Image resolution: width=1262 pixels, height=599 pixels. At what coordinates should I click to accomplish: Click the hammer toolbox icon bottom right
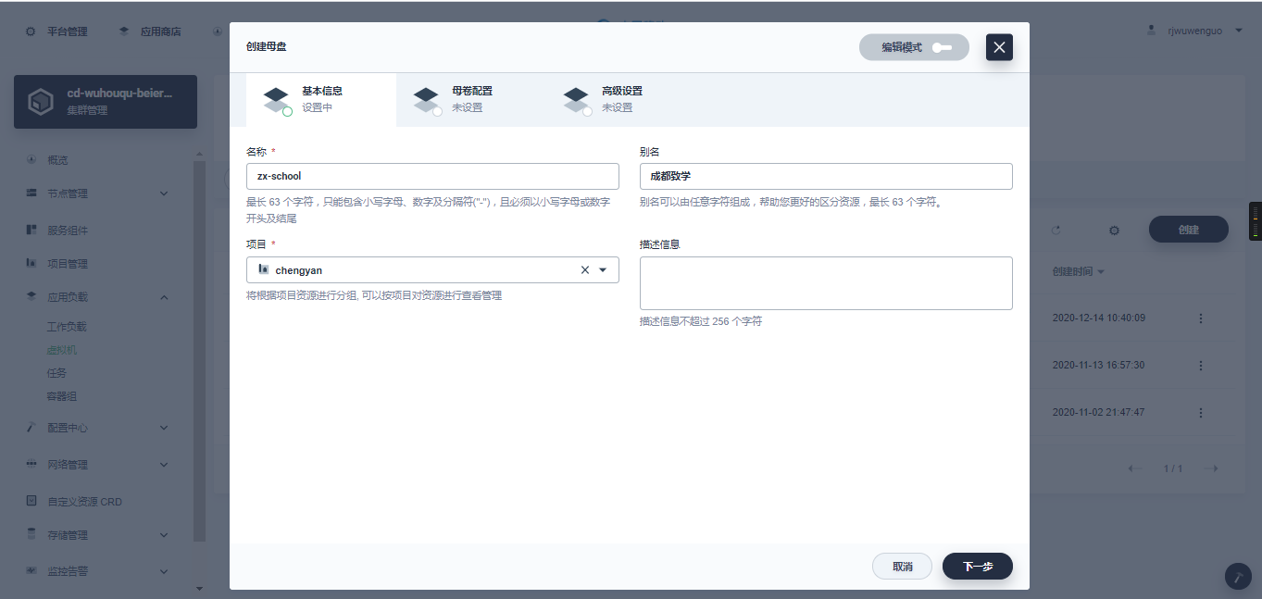click(x=1238, y=576)
